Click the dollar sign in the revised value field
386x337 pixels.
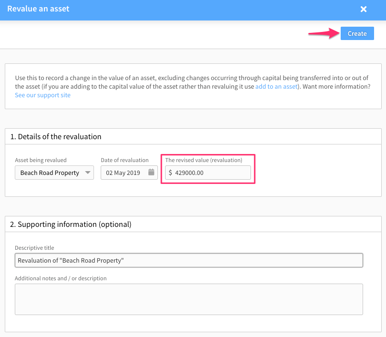click(170, 173)
